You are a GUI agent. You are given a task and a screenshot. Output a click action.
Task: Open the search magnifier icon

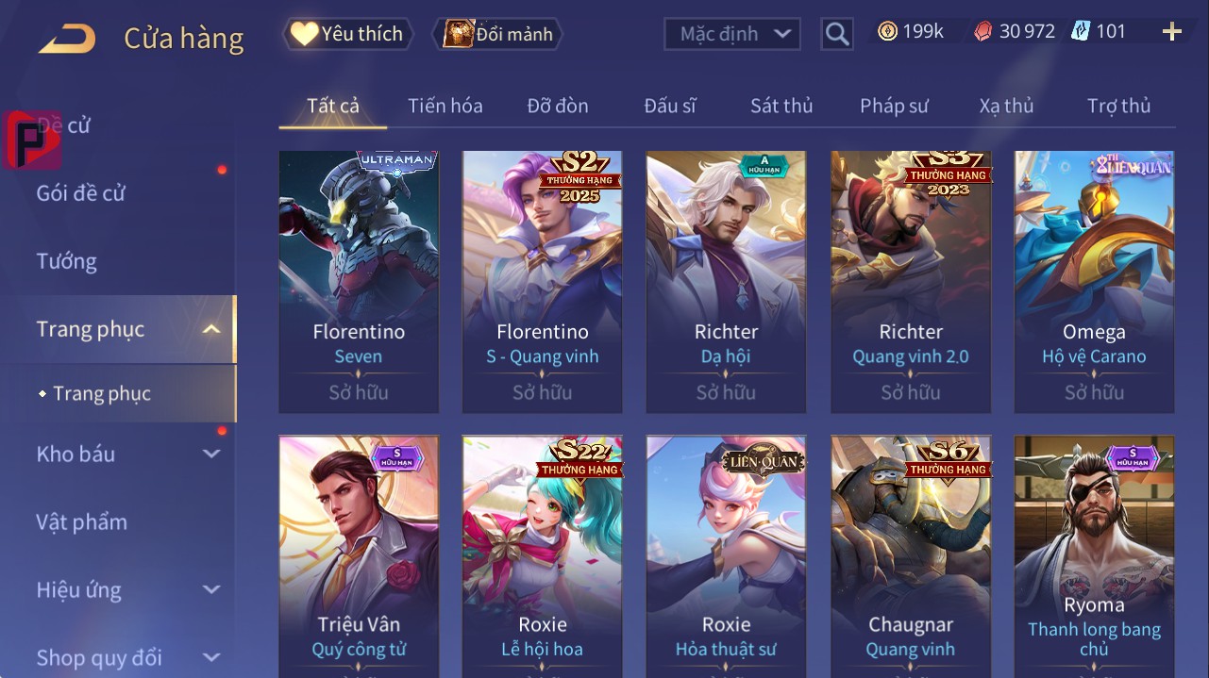click(837, 34)
